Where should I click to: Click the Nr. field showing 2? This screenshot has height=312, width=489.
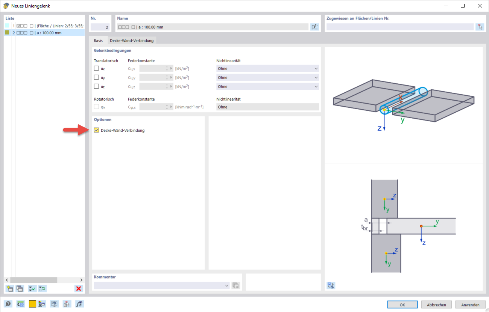(x=100, y=27)
